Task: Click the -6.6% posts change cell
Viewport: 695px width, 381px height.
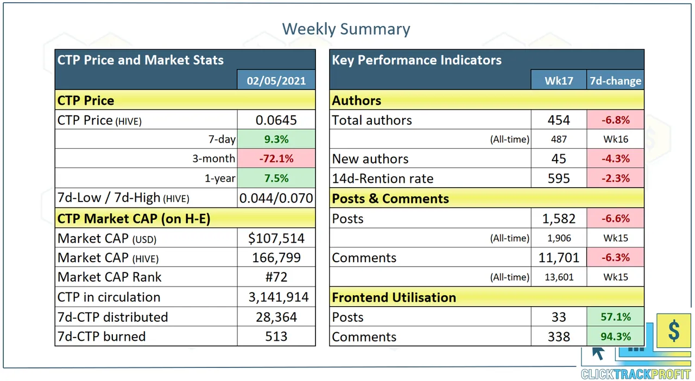Action: pos(616,218)
